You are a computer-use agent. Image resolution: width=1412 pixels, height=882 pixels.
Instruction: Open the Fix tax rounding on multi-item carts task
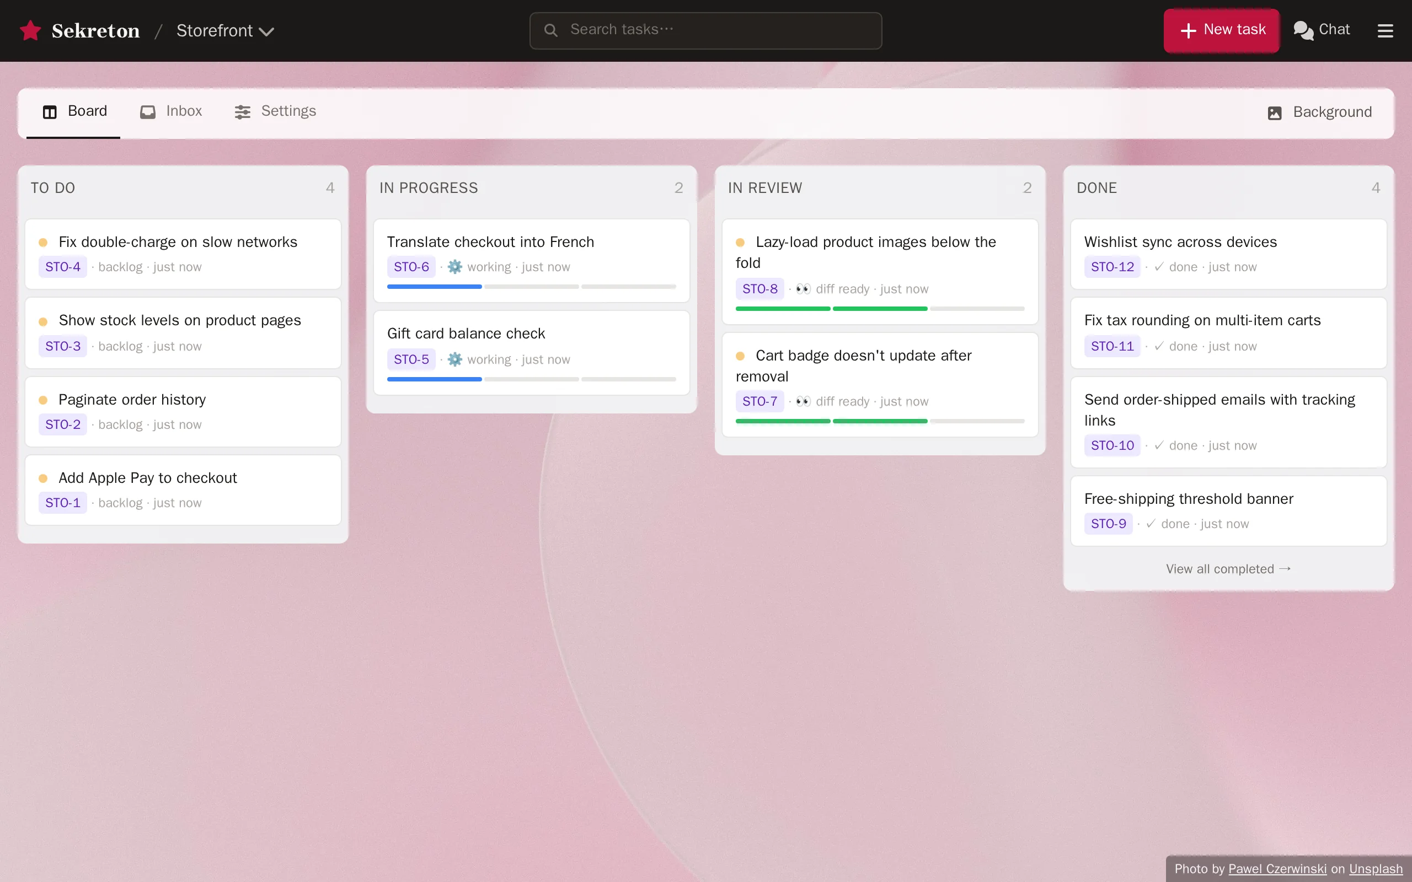tap(1228, 333)
